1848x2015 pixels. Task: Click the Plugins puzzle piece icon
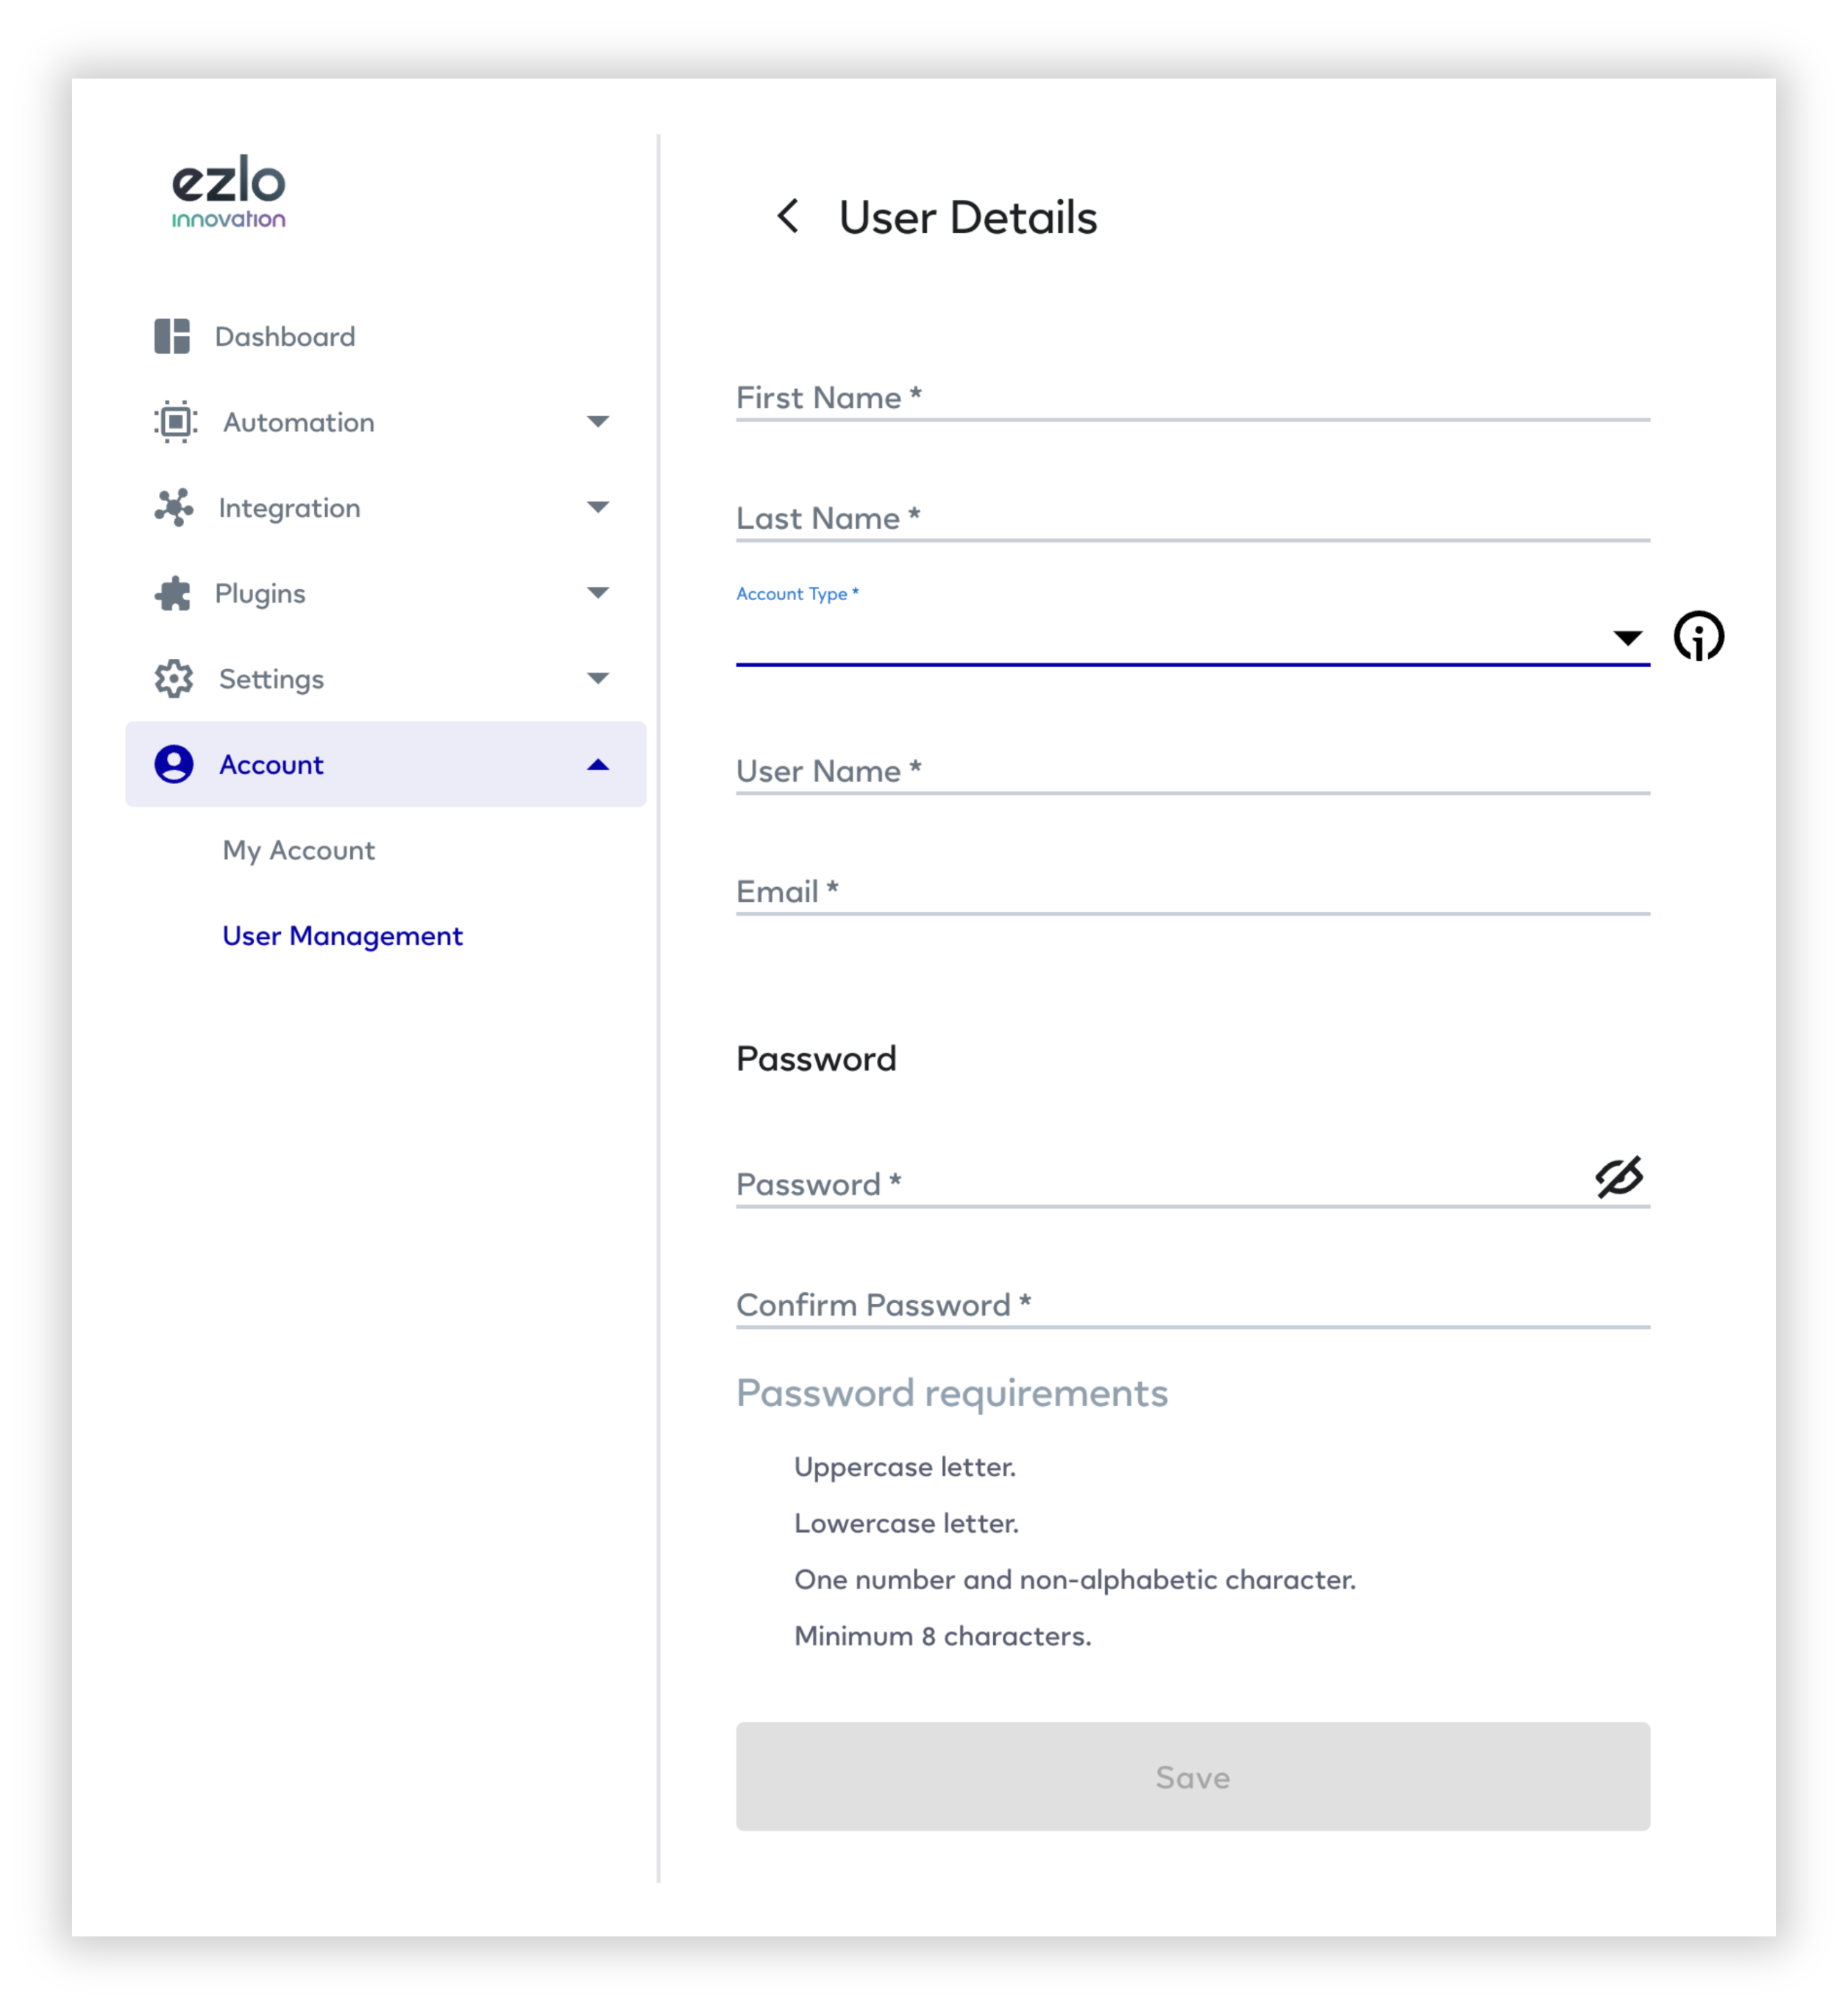click(x=173, y=593)
